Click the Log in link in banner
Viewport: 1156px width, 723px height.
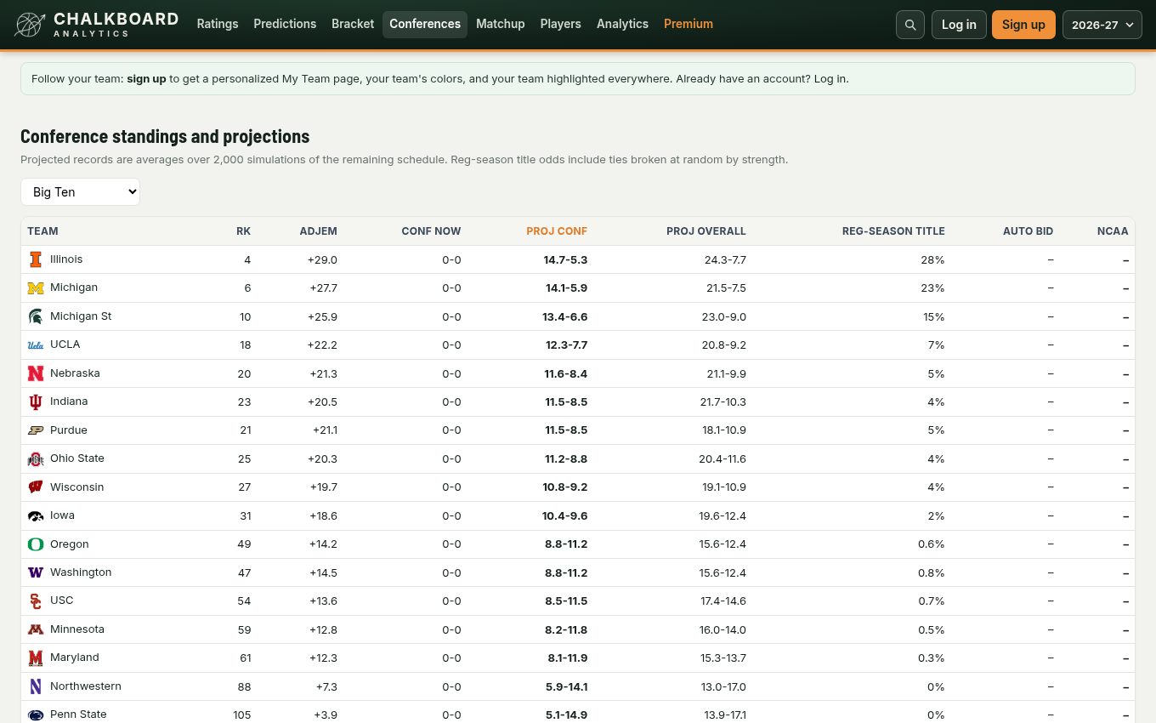pyautogui.click(x=830, y=79)
